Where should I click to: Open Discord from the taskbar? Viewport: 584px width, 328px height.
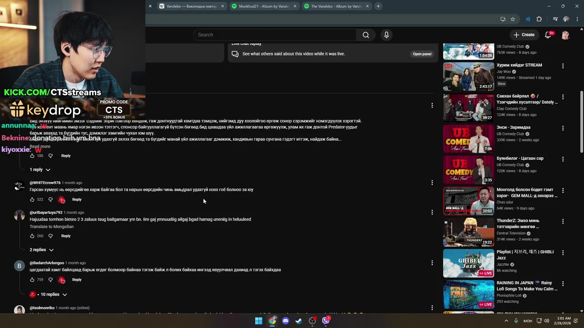286,321
